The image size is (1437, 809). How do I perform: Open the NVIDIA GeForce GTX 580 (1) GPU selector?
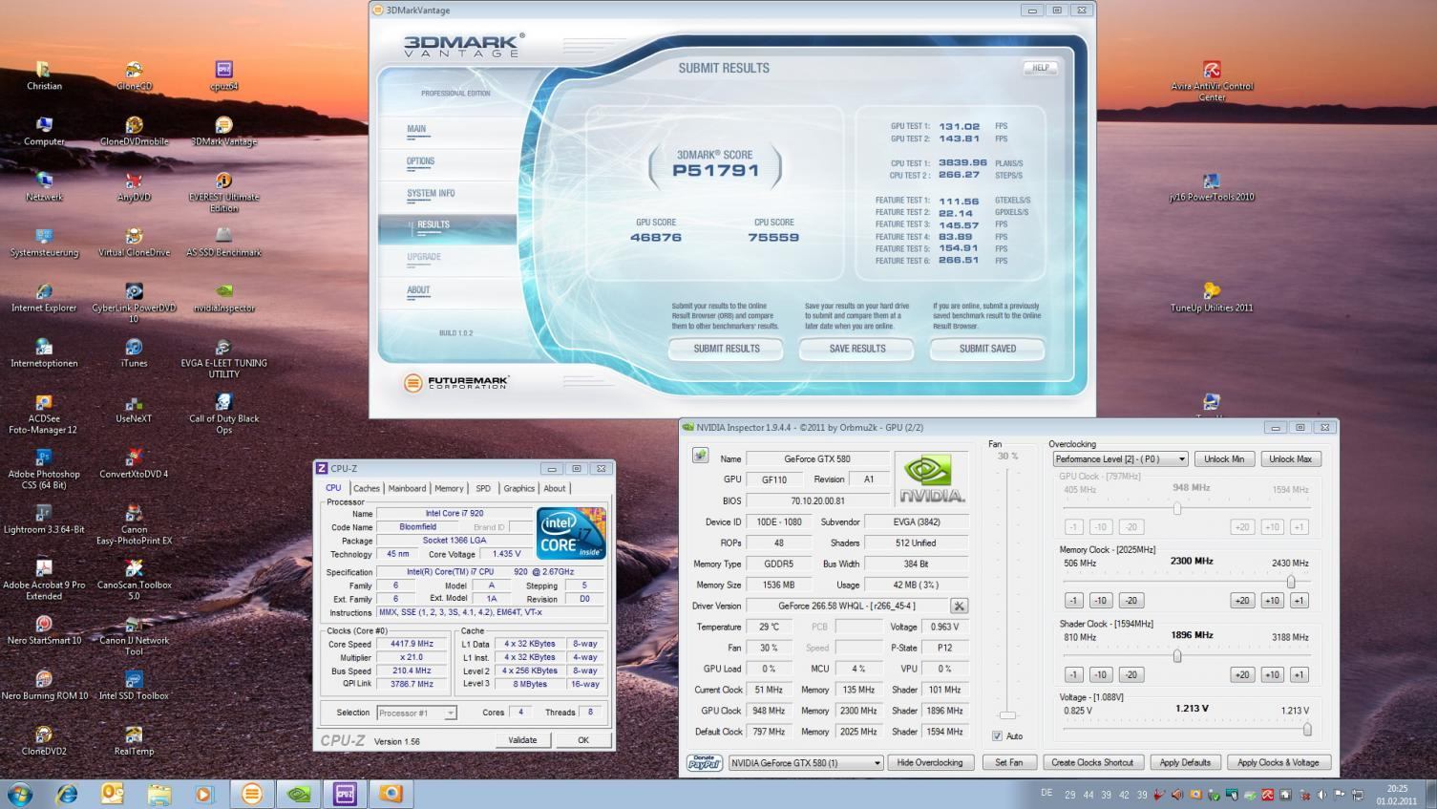pyautogui.click(x=805, y=762)
